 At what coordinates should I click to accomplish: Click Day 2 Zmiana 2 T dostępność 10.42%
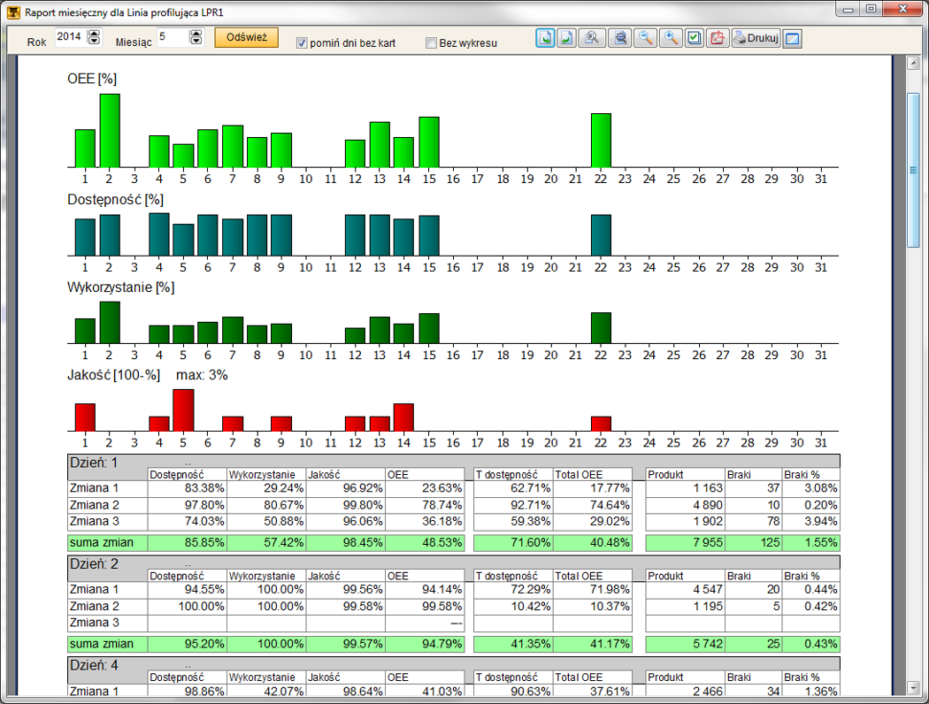click(513, 607)
